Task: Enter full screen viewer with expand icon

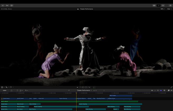Action: [171, 87]
